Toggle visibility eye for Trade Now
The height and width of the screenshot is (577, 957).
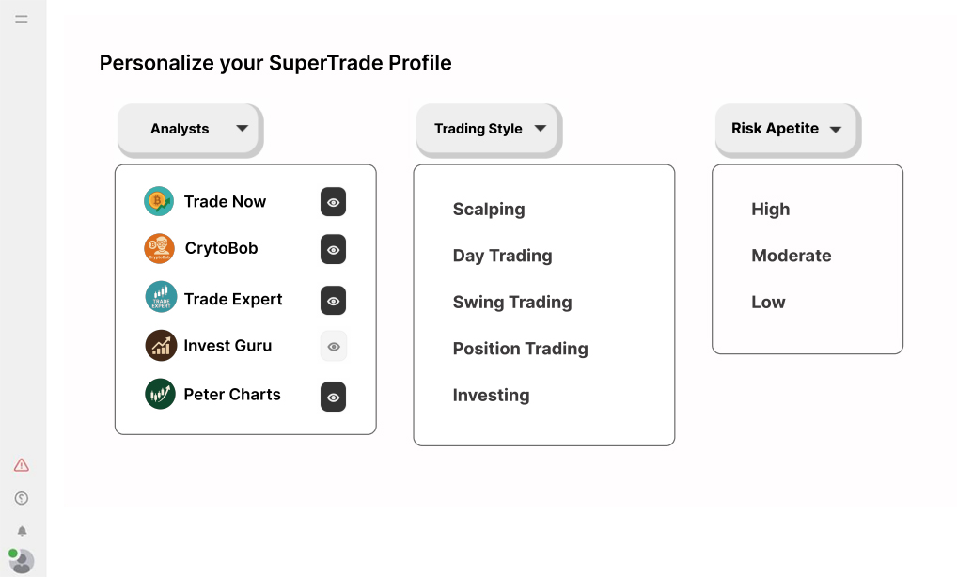point(333,202)
